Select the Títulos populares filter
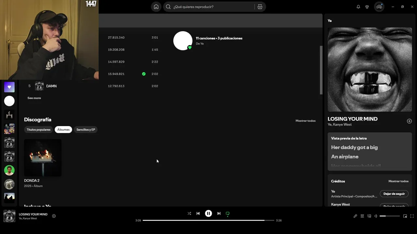Screen dimensions: 417x234 pyautogui.click(x=38, y=130)
